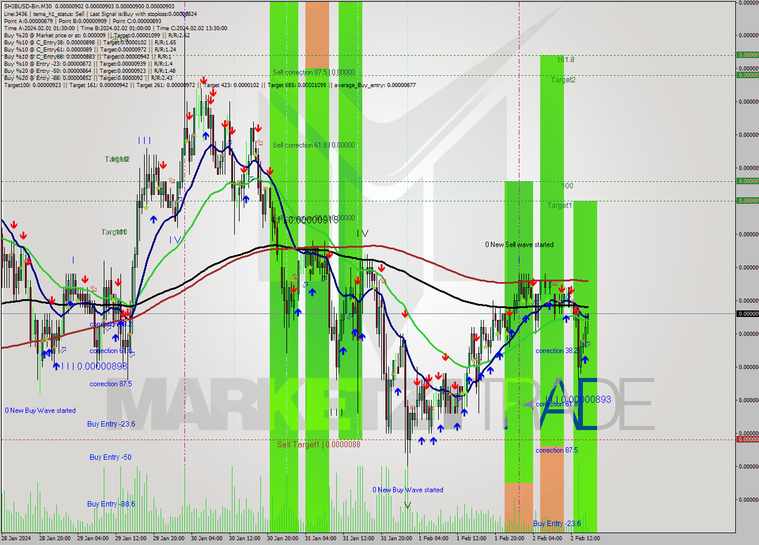The image size is (759, 545).
Task: Click the '0 New Sell wave started' annotation
Action: (519, 245)
